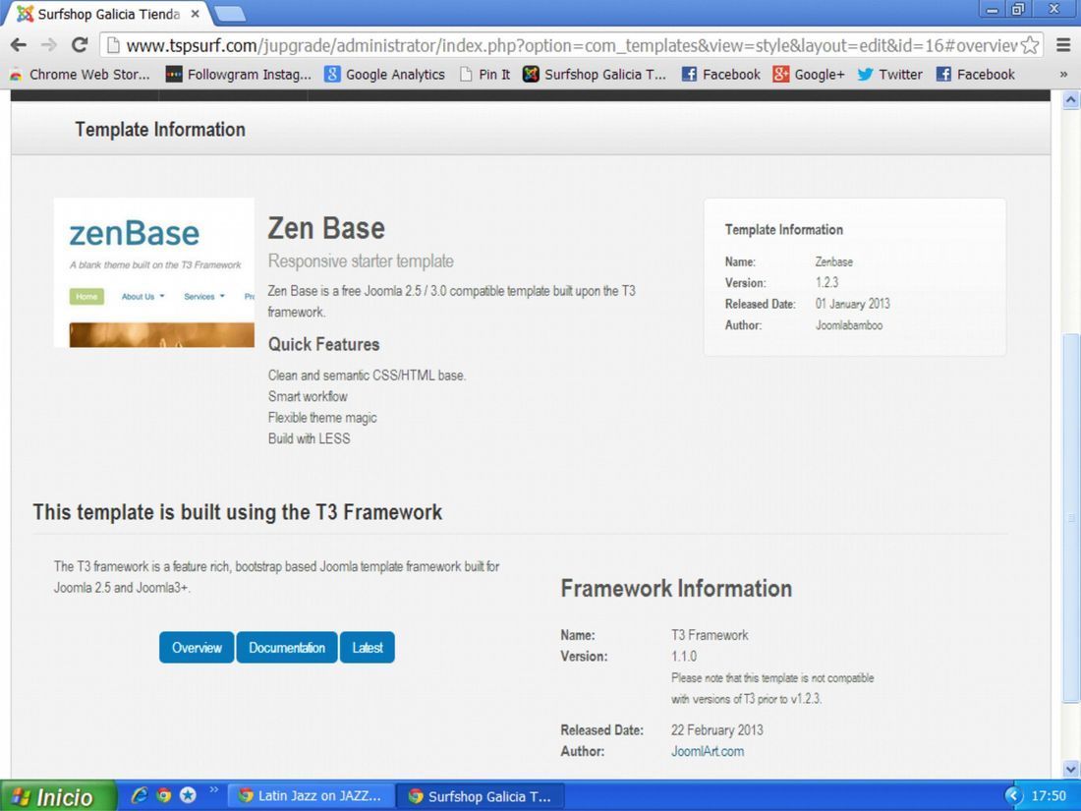Open the JoomlArt.com author link
1081x811 pixels.
pos(708,752)
